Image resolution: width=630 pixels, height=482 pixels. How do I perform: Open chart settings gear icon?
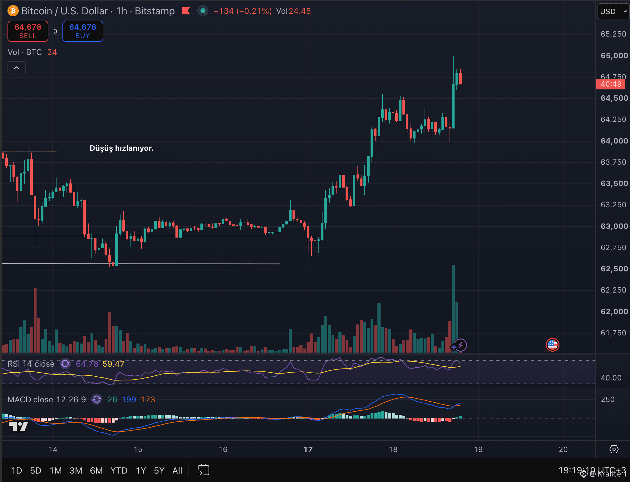point(614,449)
